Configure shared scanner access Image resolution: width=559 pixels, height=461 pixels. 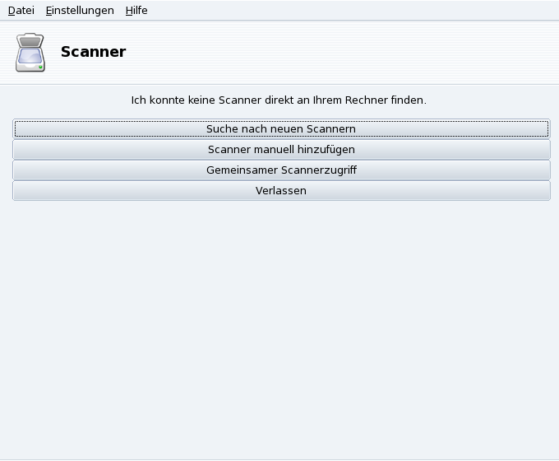pos(281,170)
